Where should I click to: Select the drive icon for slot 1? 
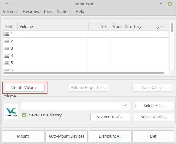tap(7, 34)
